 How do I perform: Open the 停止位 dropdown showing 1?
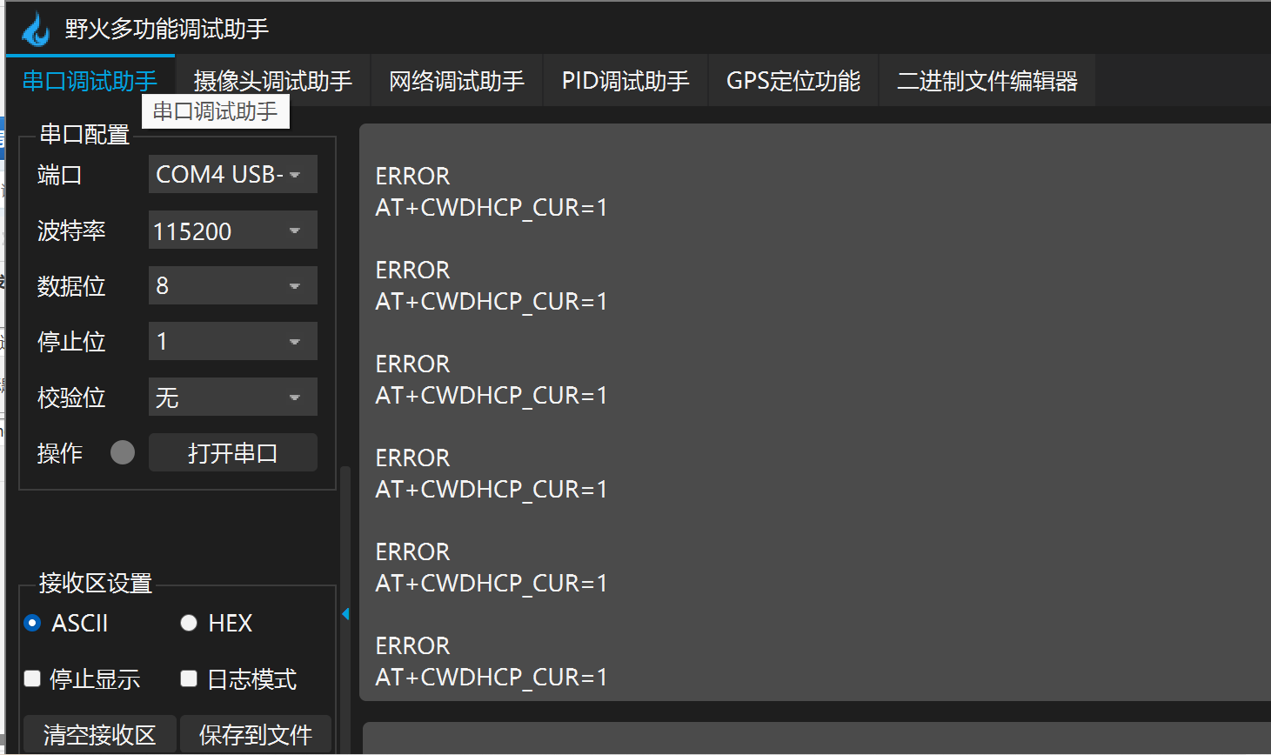233,341
